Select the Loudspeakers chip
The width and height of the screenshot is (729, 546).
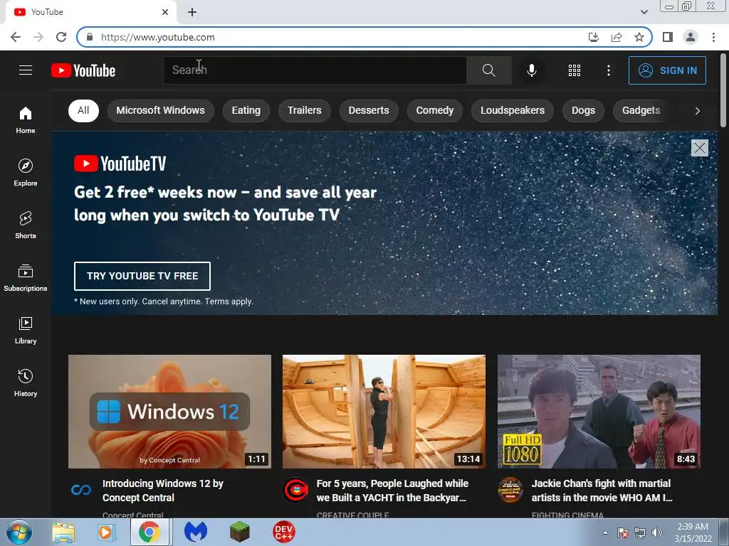(513, 110)
